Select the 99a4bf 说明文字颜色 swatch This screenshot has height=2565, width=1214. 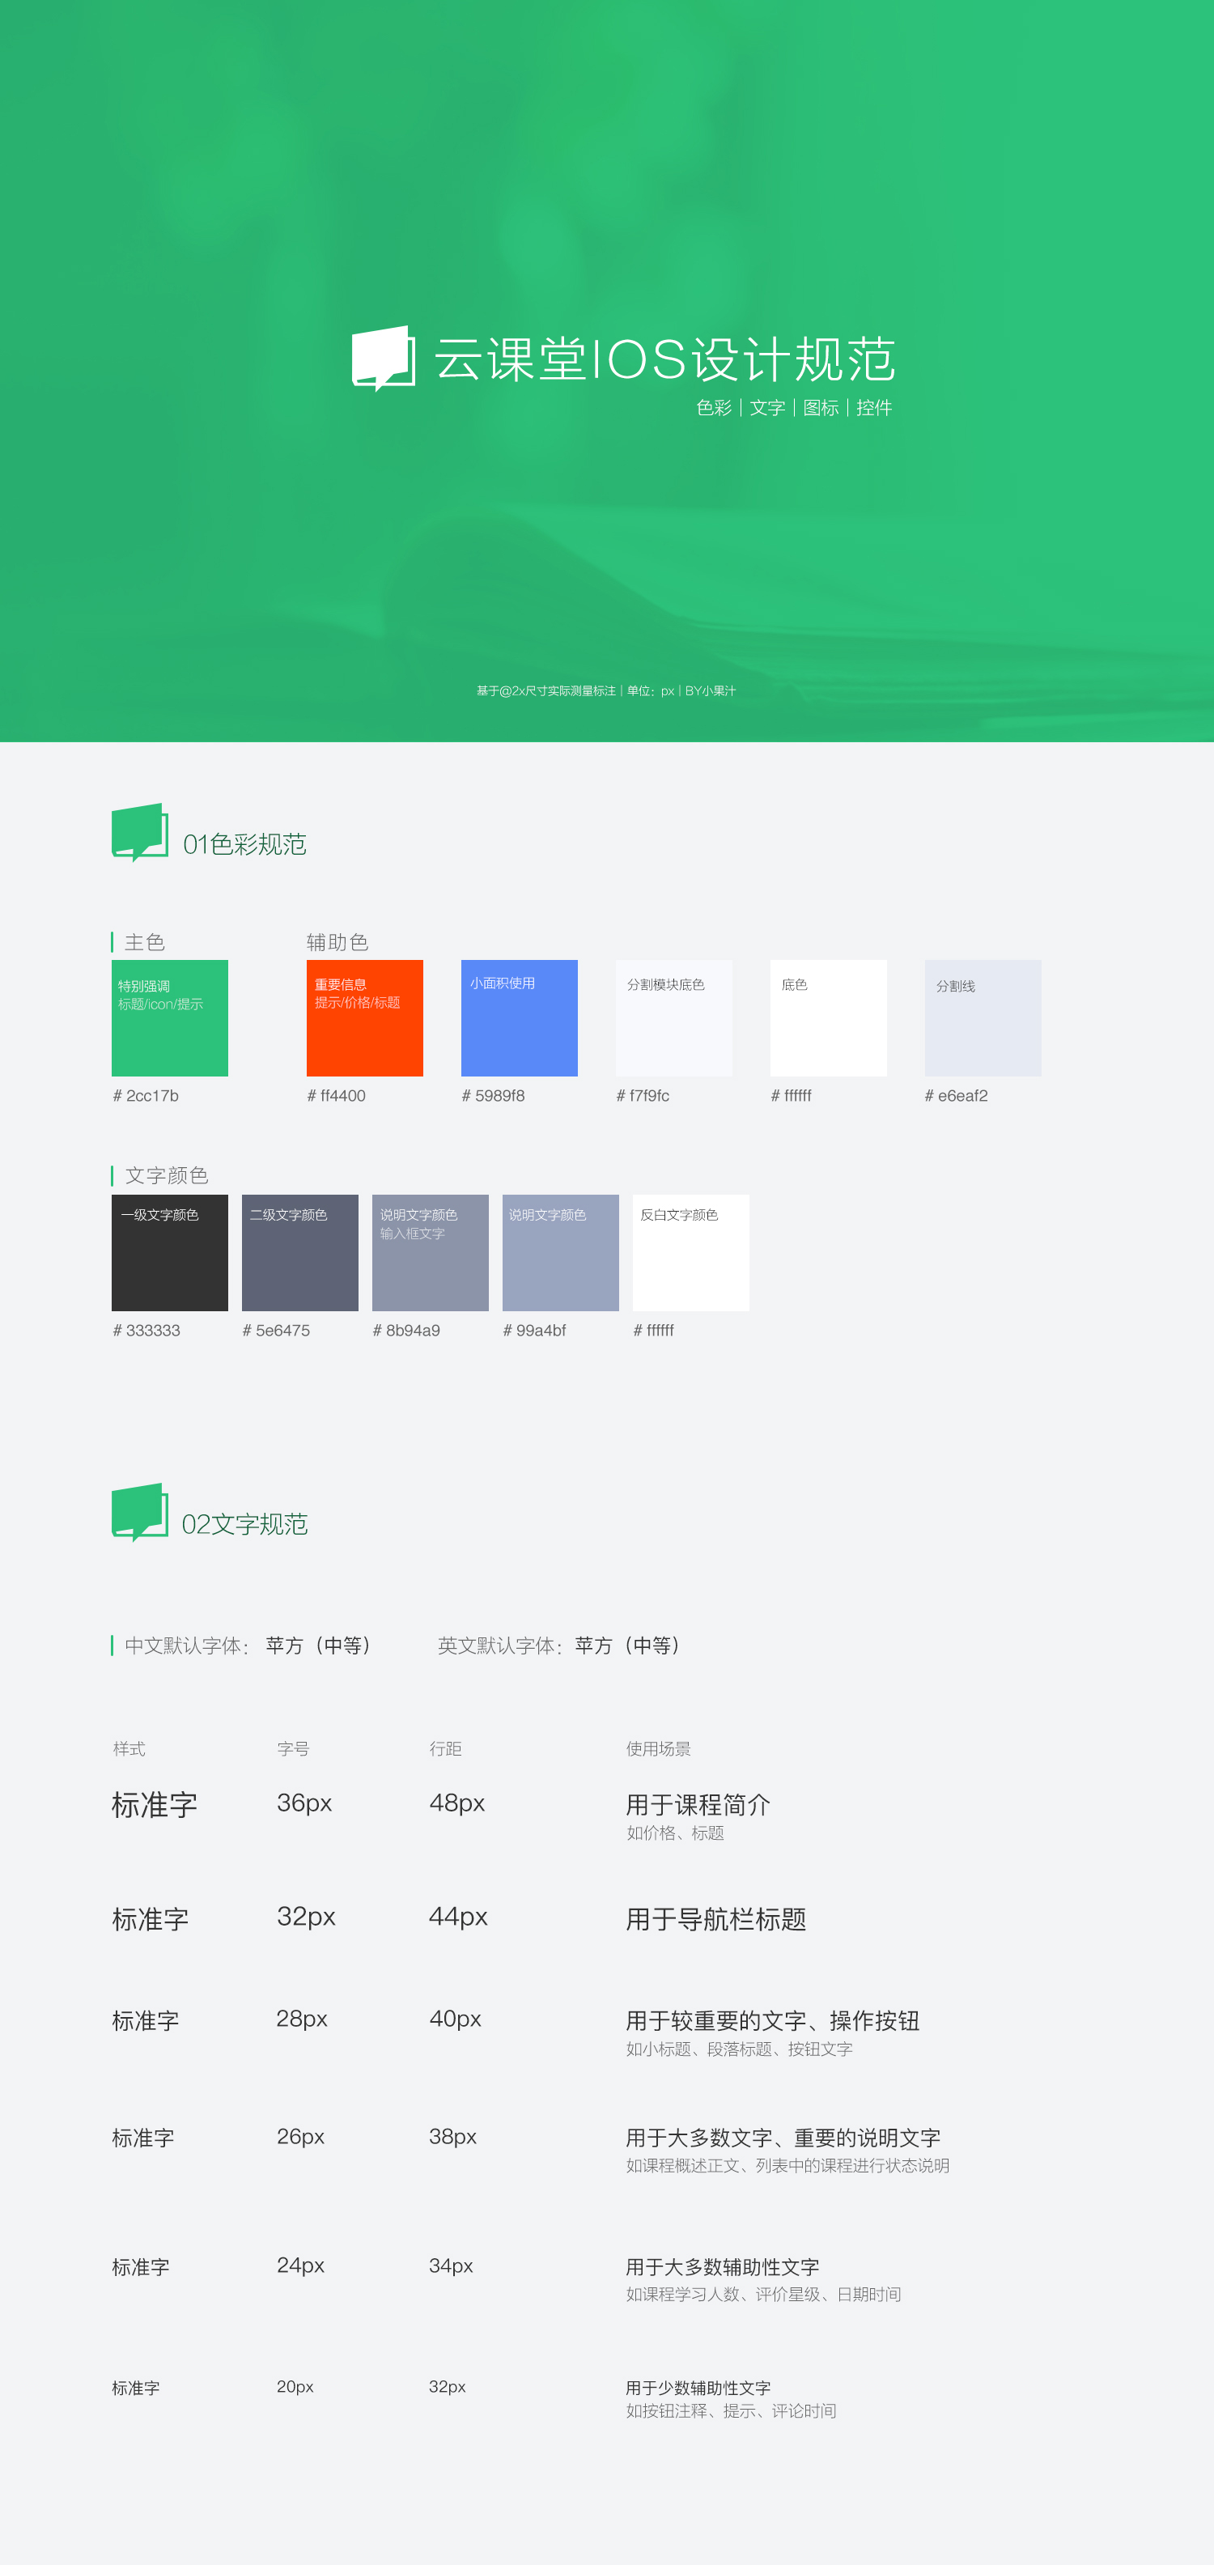(x=561, y=1253)
